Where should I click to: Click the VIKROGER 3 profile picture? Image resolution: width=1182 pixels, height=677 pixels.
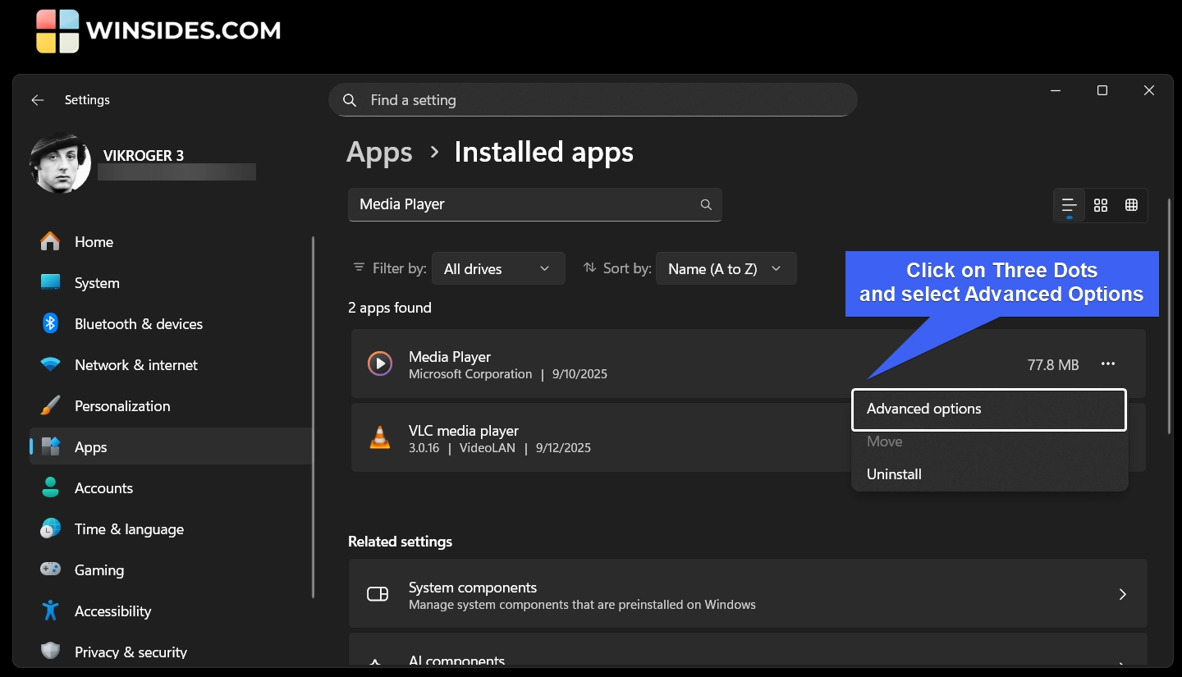tap(61, 162)
